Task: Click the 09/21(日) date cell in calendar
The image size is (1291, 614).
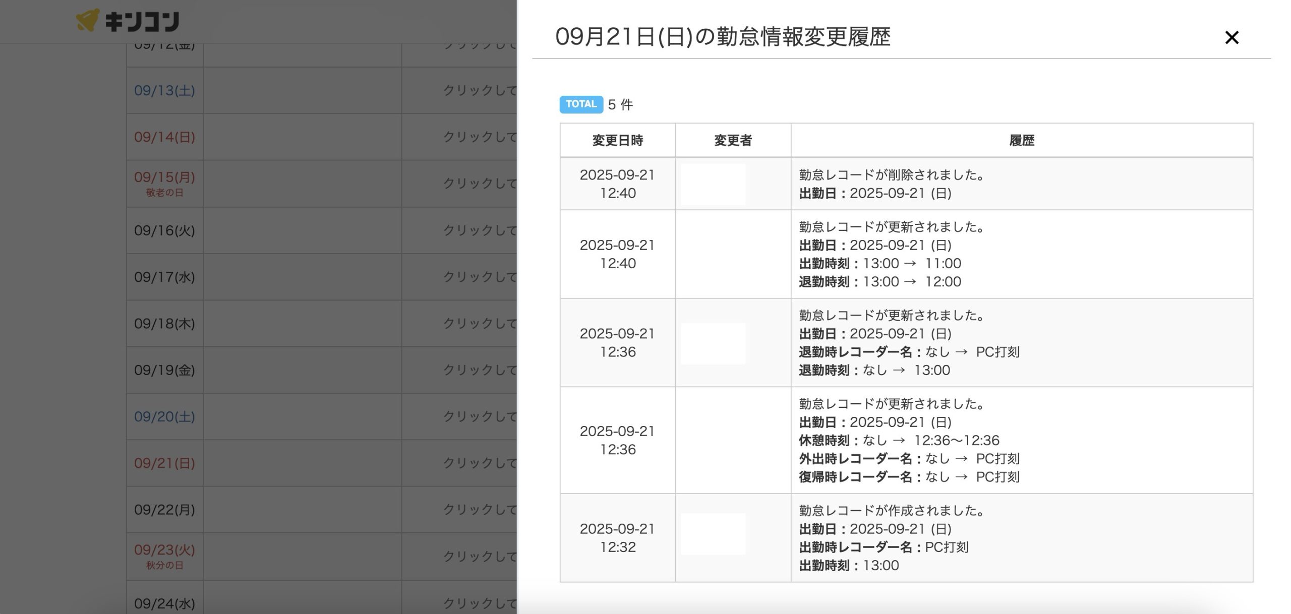Action: pos(164,463)
